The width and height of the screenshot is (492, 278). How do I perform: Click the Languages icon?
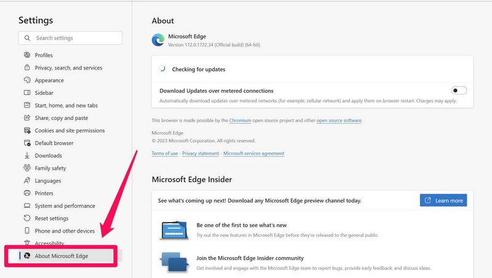point(27,180)
